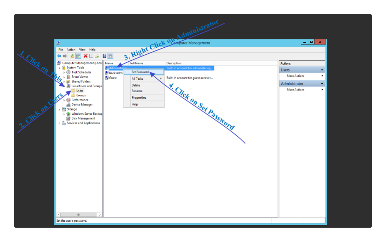Toggle the Show/Hide Console Tree toolbar icon

(x=78, y=56)
